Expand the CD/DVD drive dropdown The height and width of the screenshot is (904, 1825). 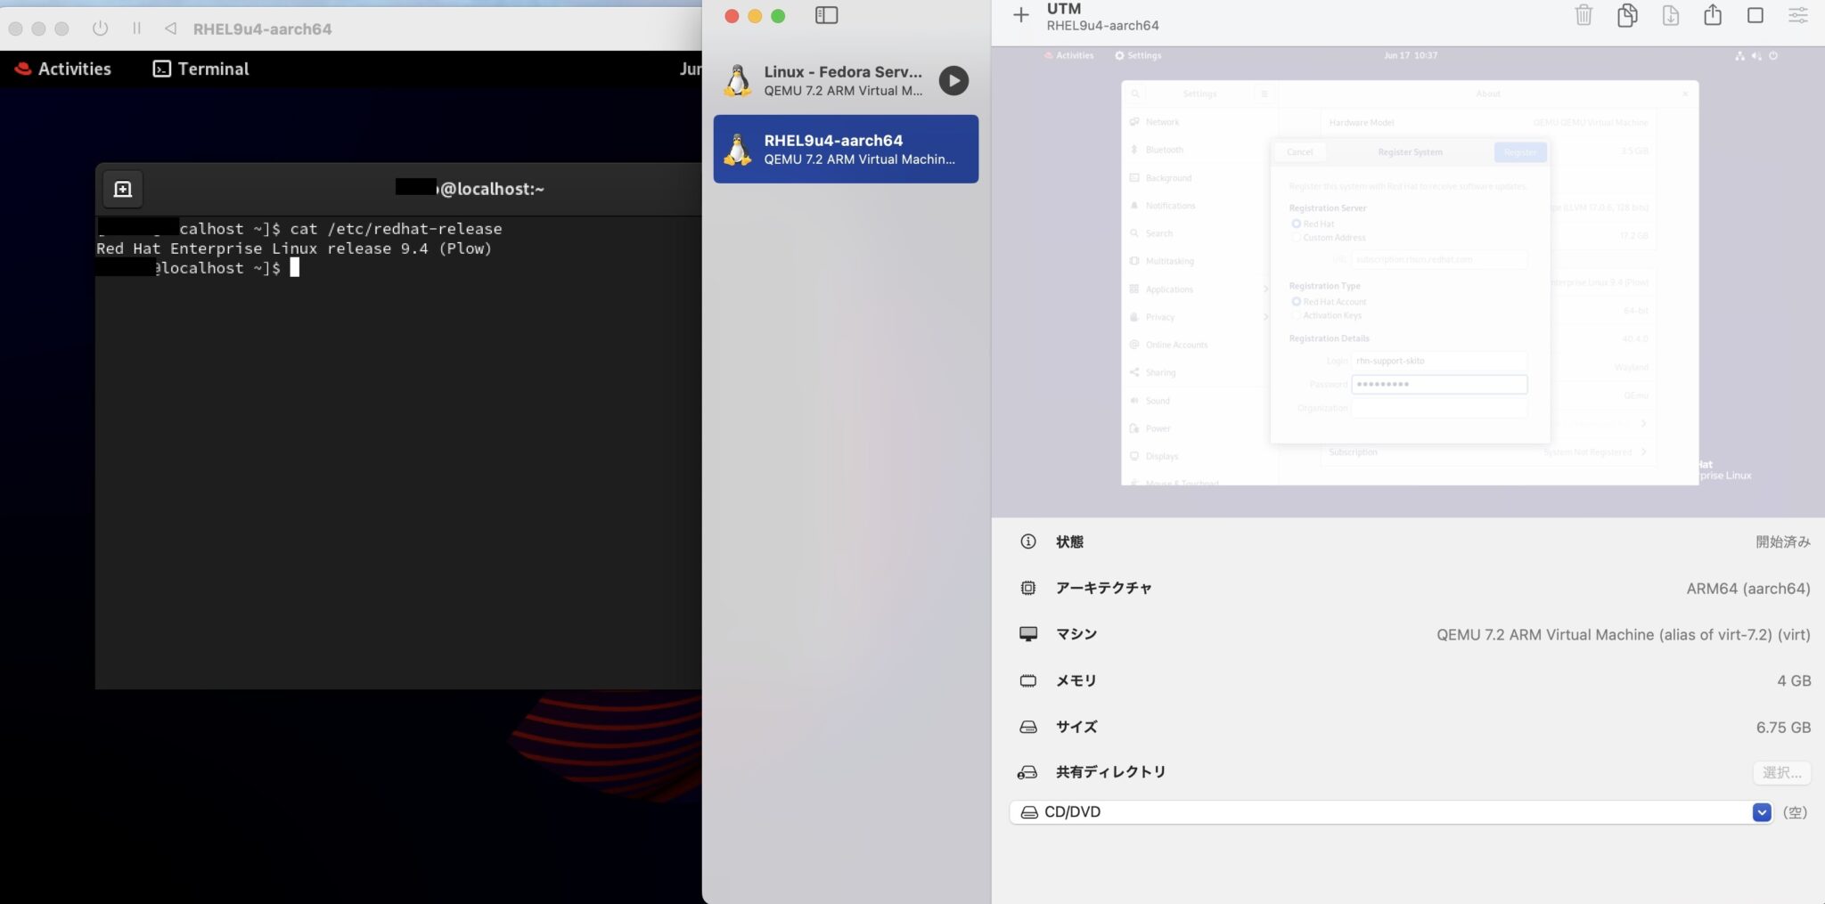[x=1762, y=811]
